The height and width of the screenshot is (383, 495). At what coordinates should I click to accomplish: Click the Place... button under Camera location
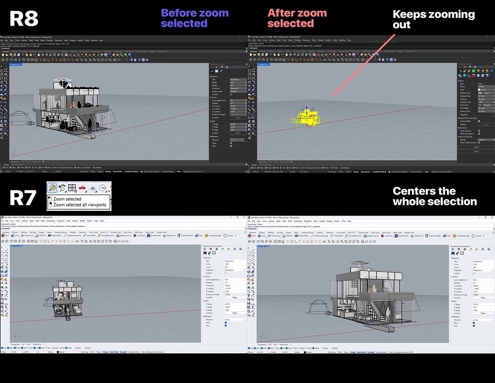pyautogui.click(x=238, y=117)
